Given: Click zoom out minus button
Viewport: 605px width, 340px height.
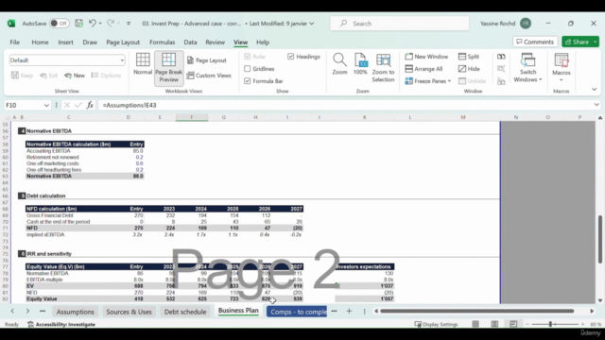Looking at the screenshot, I should [x=527, y=324].
